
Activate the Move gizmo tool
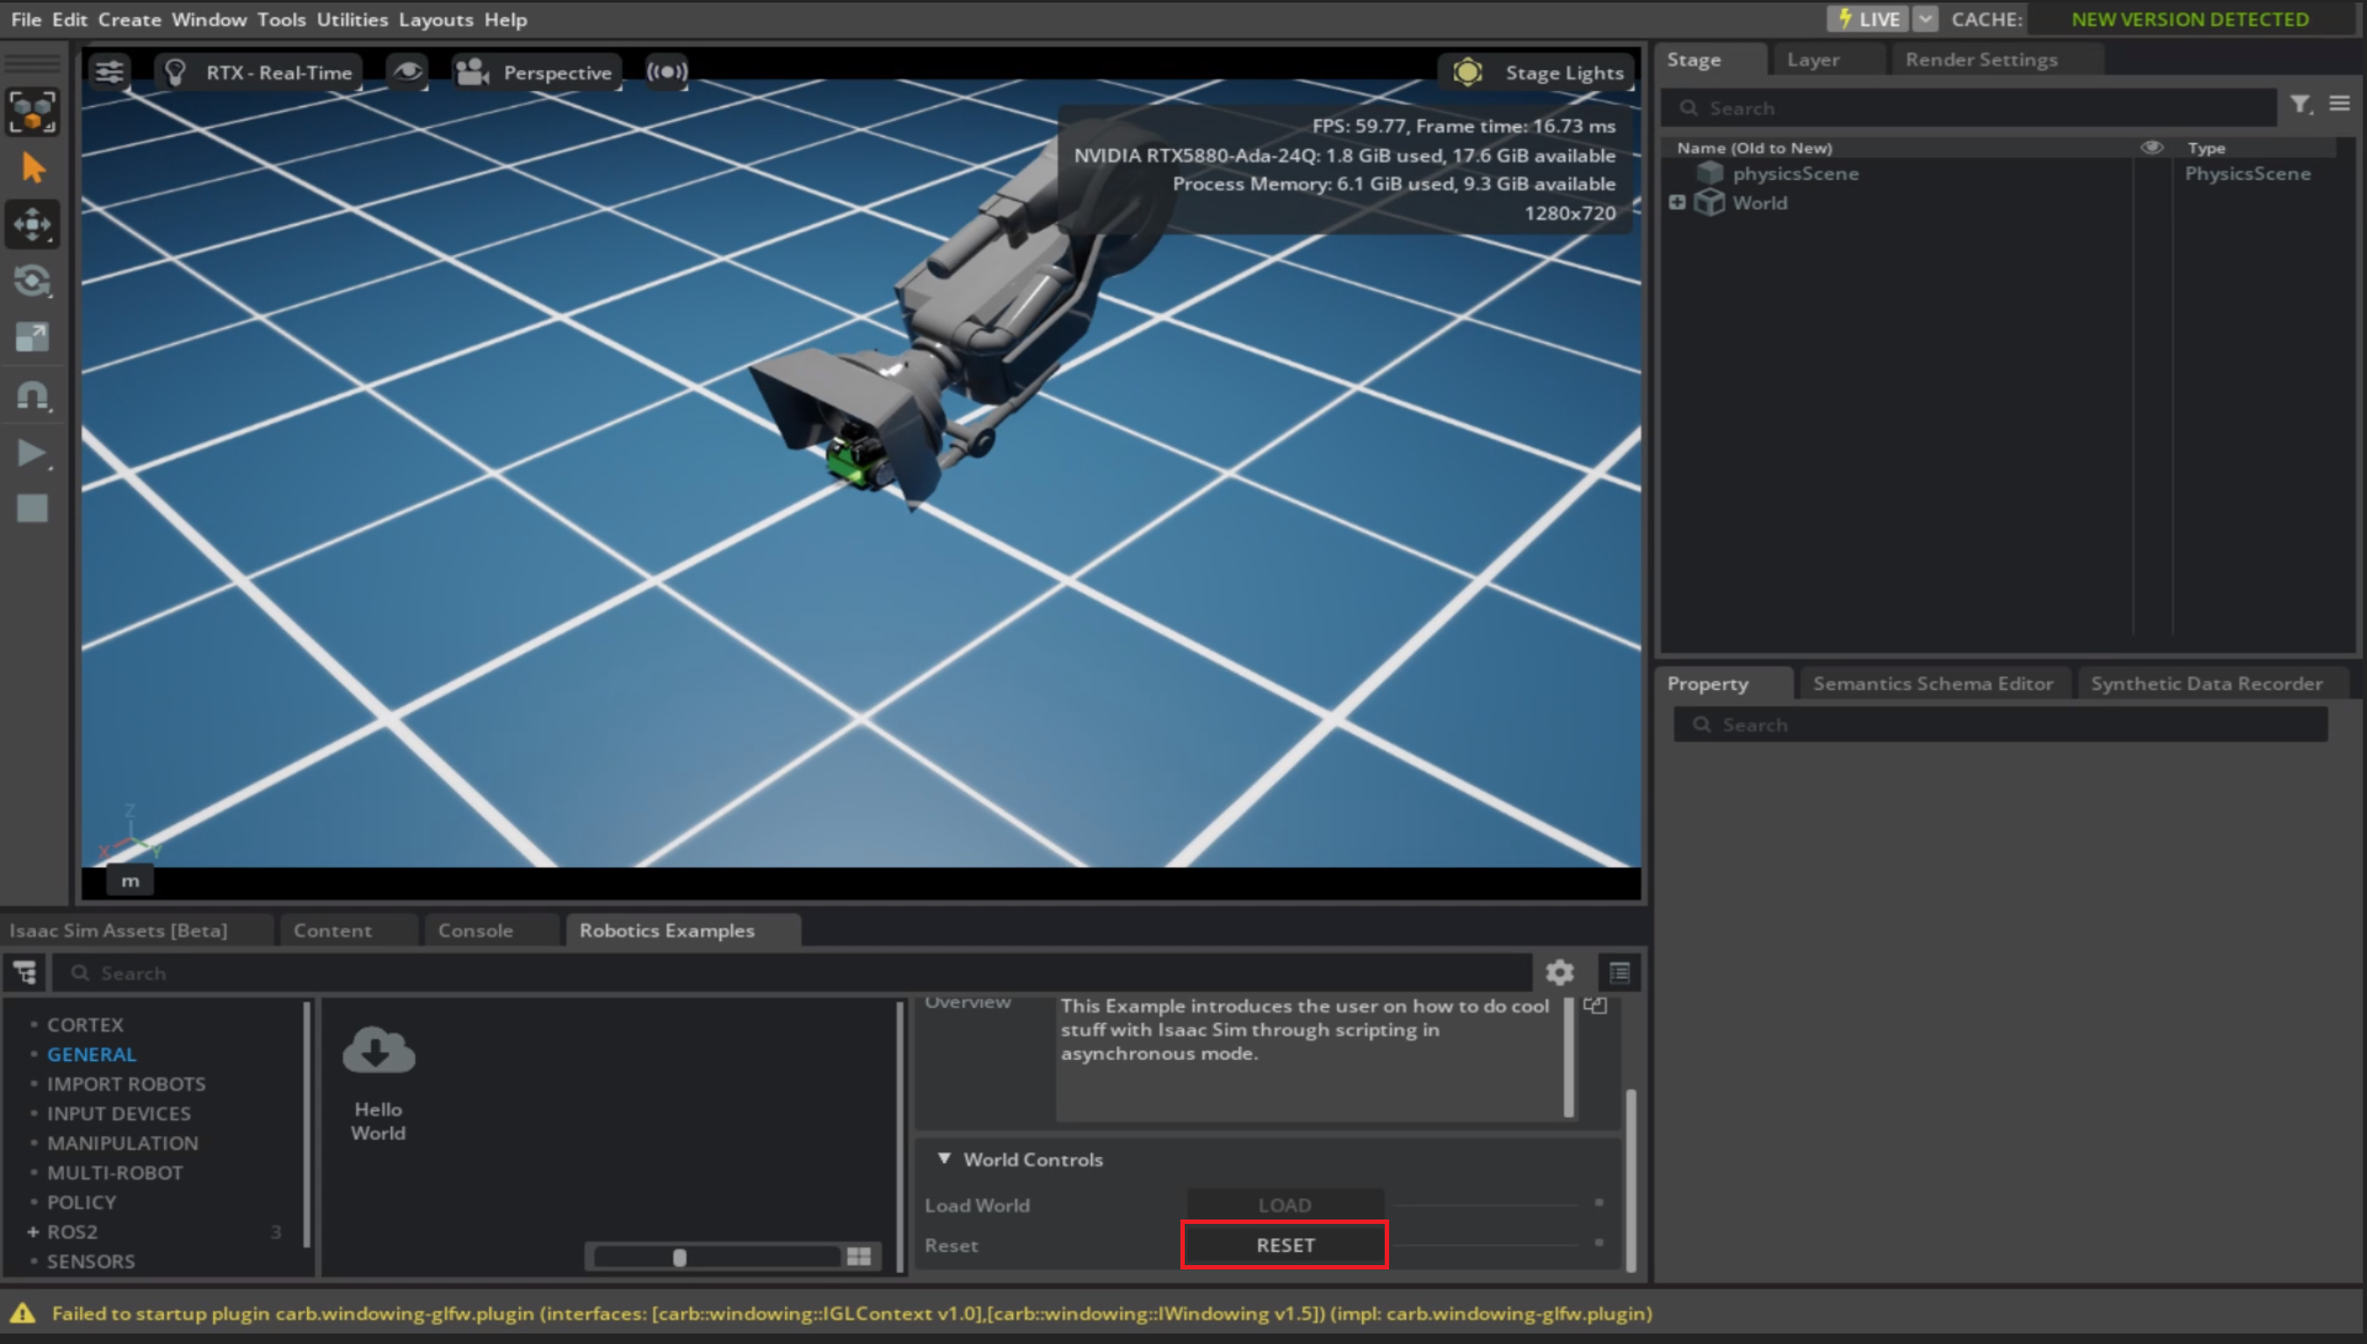click(33, 224)
